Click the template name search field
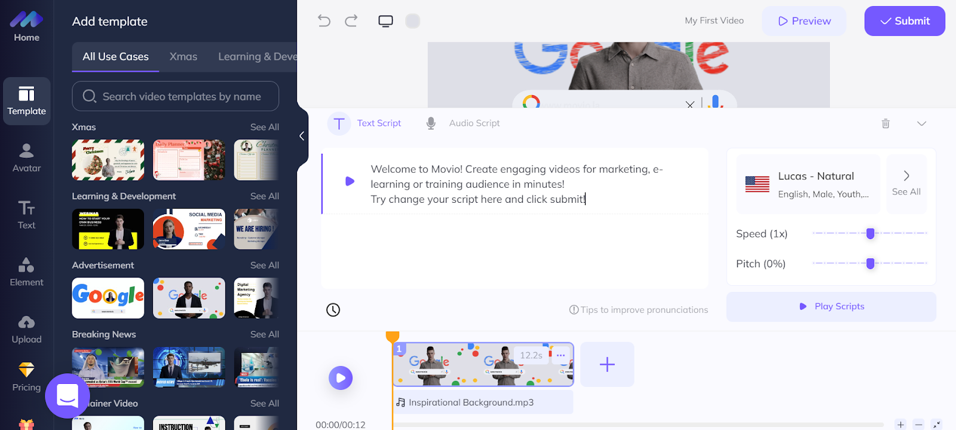 (175, 96)
